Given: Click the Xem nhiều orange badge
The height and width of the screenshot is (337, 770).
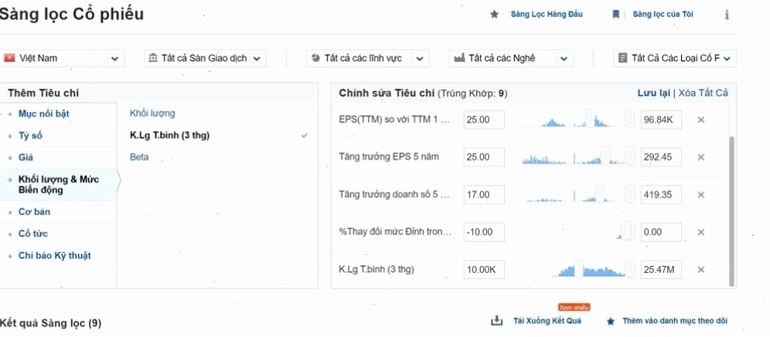Looking at the screenshot, I should pyautogui.click(x=574, y=308).
